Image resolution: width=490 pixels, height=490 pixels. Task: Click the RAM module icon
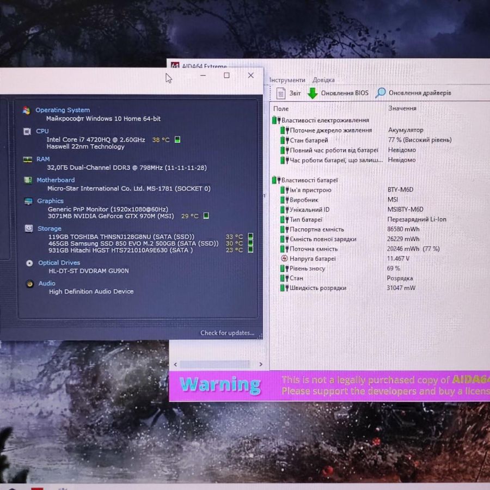coord(28,160)
